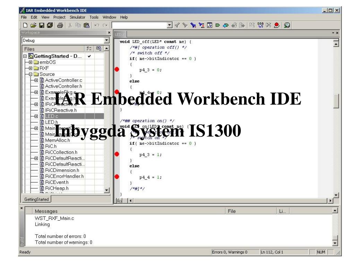Expand the RXF folder
Viewport: 355px width, 266px height.
(x=31, y=68)
